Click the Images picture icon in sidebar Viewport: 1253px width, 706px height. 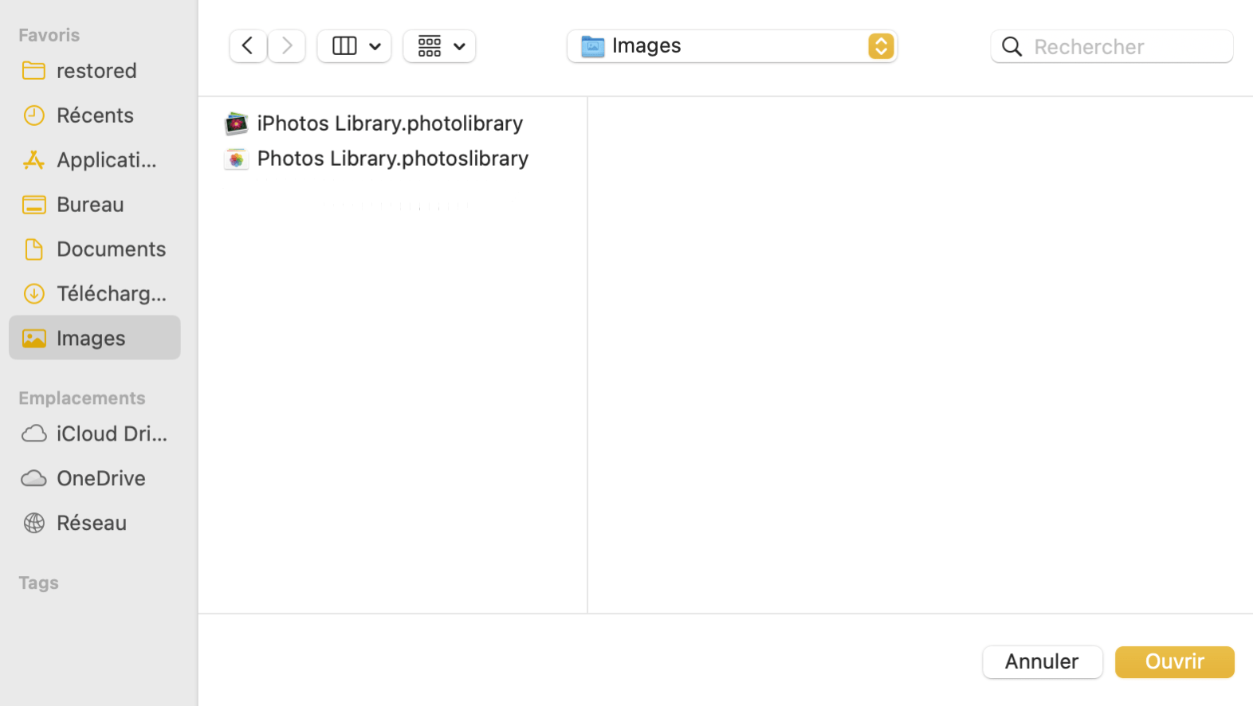click(33, 339)
